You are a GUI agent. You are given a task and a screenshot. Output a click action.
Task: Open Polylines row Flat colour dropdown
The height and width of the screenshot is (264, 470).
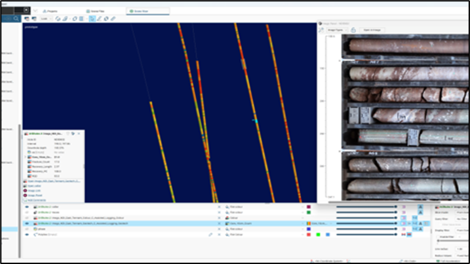coord(265,234)
